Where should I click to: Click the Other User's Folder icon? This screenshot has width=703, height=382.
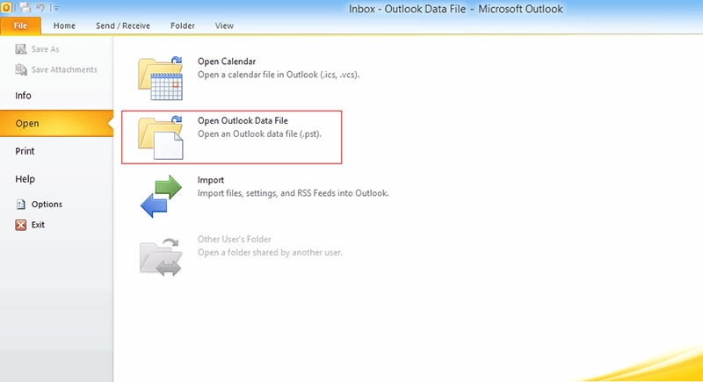[x=161, y=256]
